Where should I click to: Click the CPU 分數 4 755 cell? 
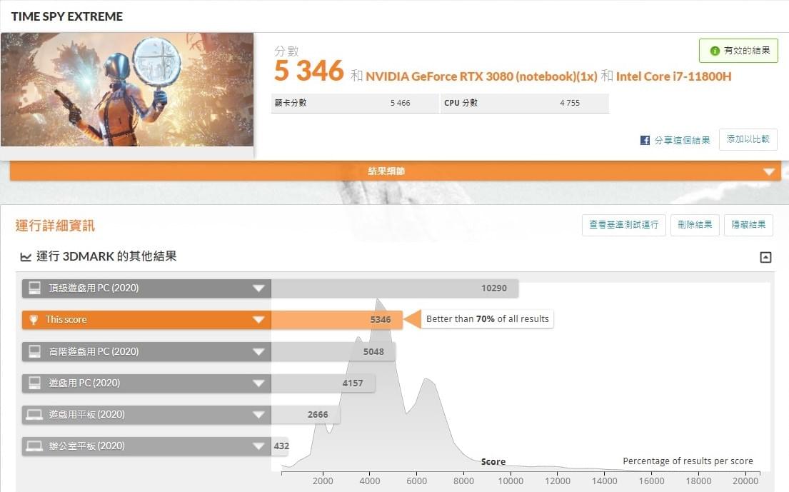click(525, 103)
